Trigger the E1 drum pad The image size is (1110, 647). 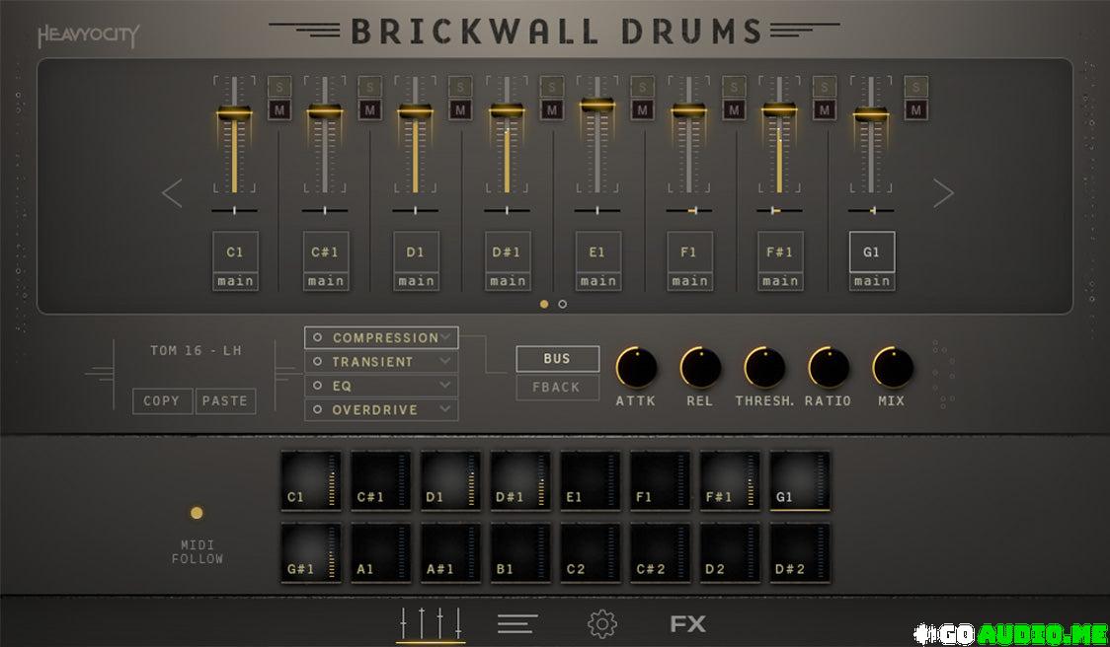[x=591, y=481]
